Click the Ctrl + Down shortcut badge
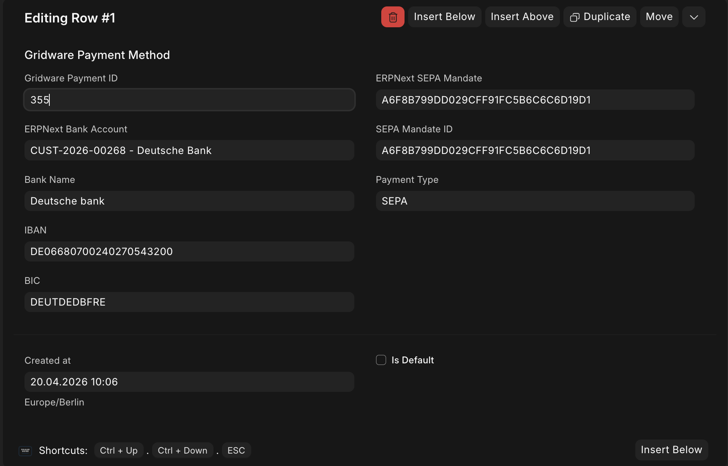 183,450
